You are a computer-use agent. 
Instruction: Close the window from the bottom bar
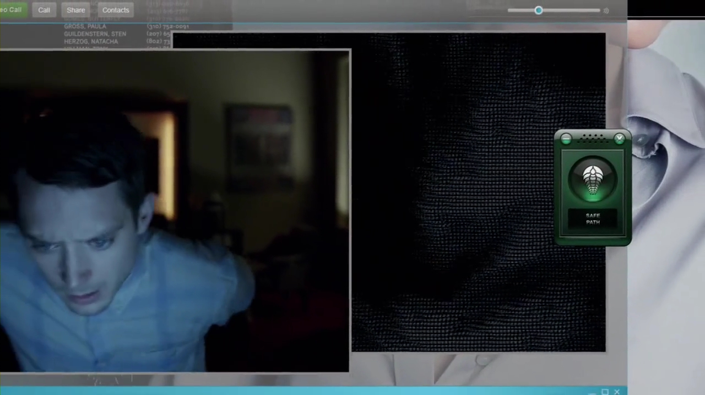[x=617, y=392]
